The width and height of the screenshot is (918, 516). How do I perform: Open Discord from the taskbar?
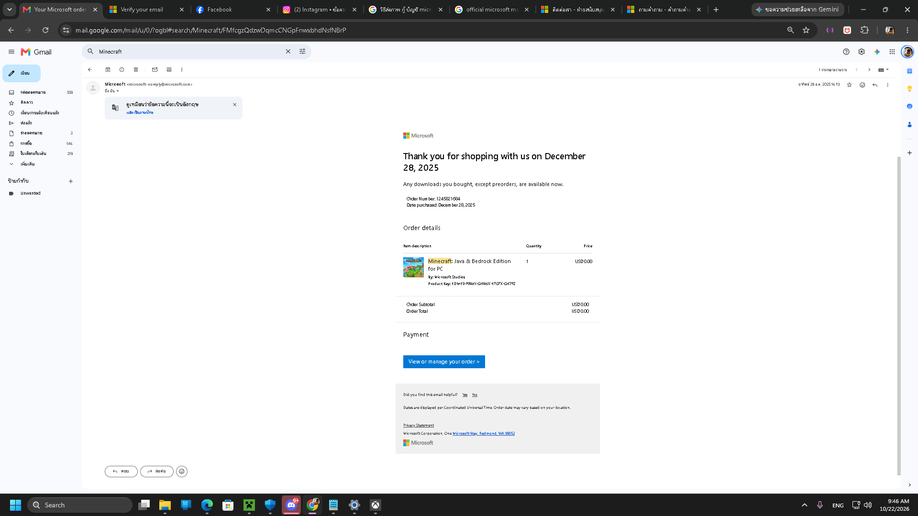pos(291,505)
